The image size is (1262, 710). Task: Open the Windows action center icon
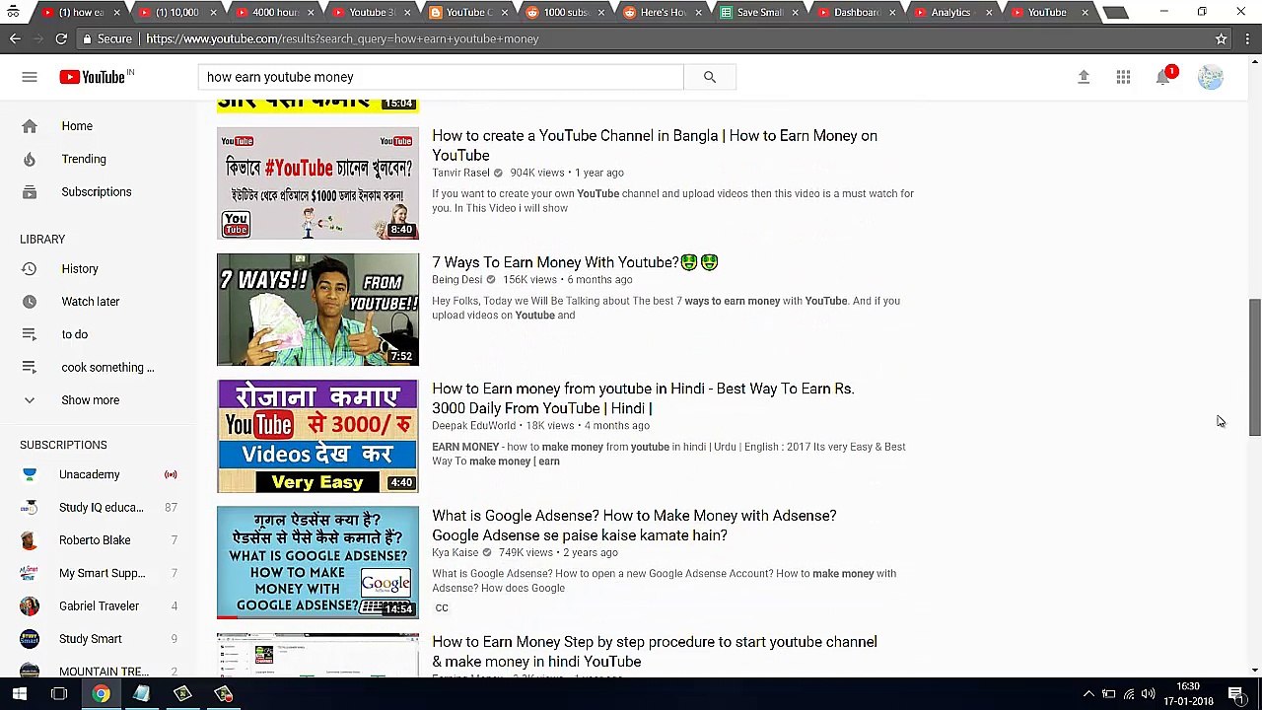click(1236, 694)
